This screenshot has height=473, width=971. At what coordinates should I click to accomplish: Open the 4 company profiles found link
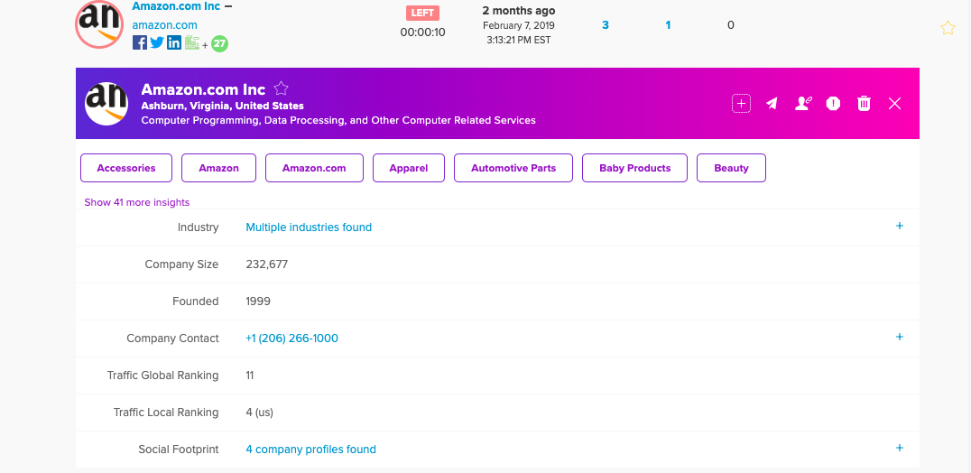(x=310, y=450)
